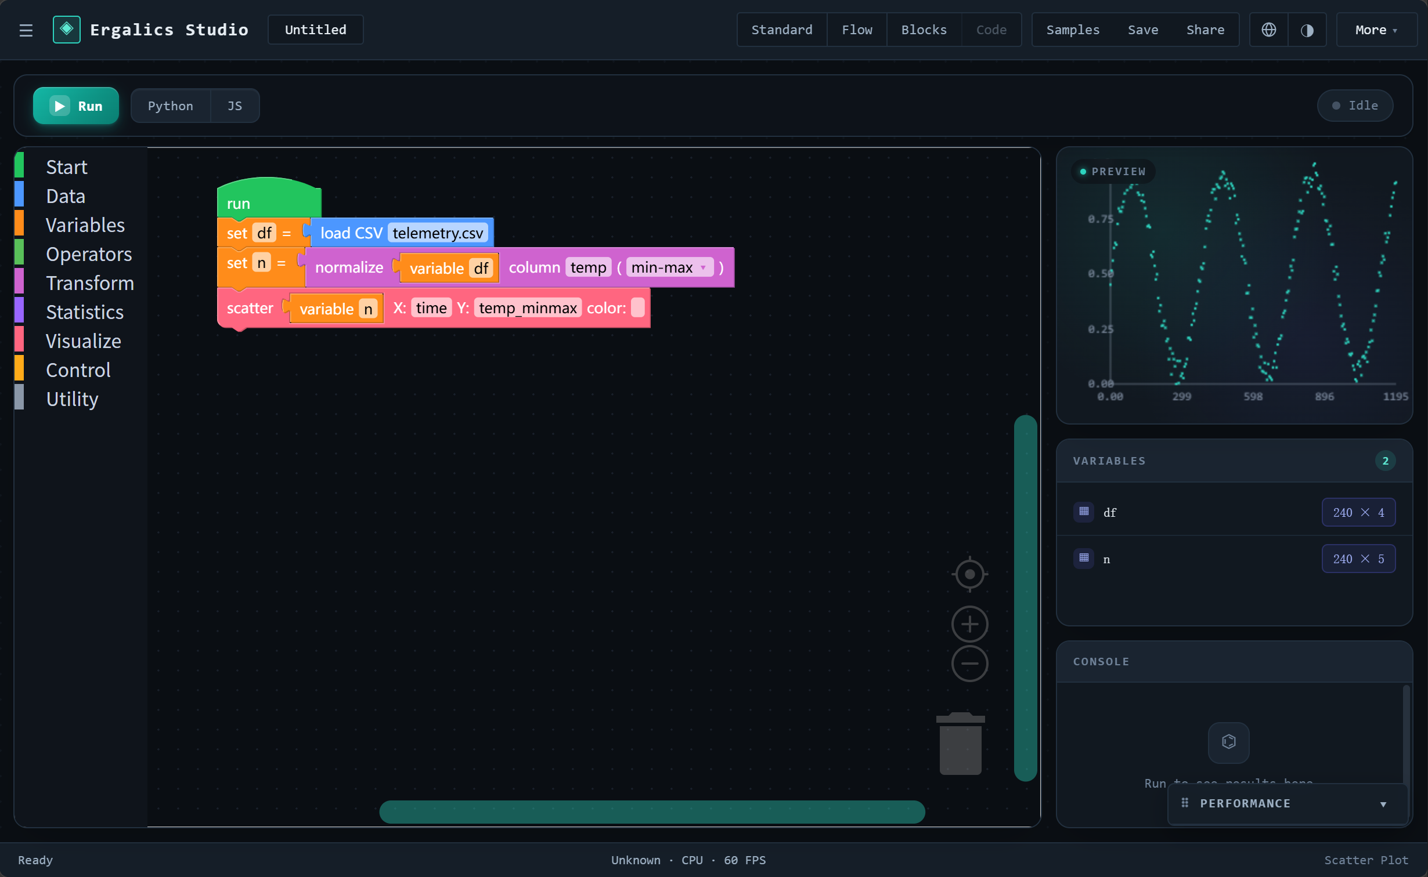Center the workspace with the crosshair icon
The width and height of the screenshot is (1428, 877).
[x=969, y=574]
